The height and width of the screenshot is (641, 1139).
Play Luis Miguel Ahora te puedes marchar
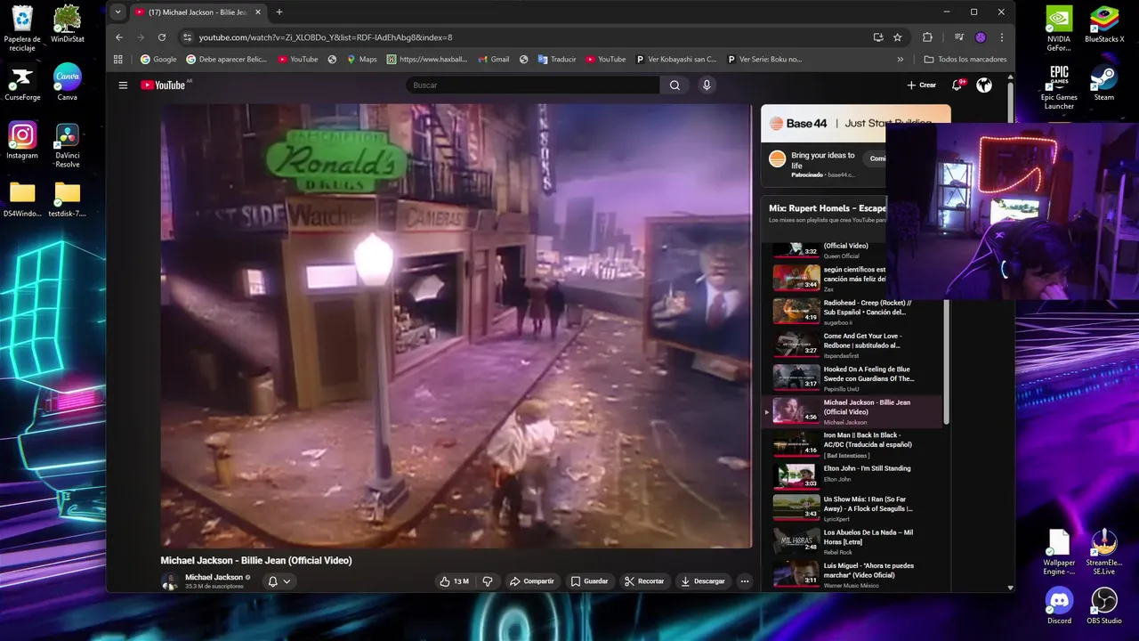pyautogui.click(x=852, y=576)
